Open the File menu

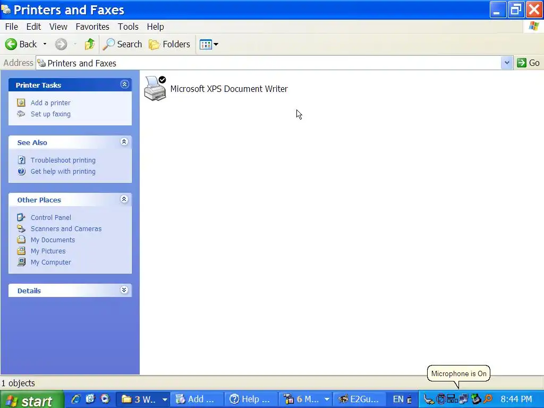[x=12, y=27]
